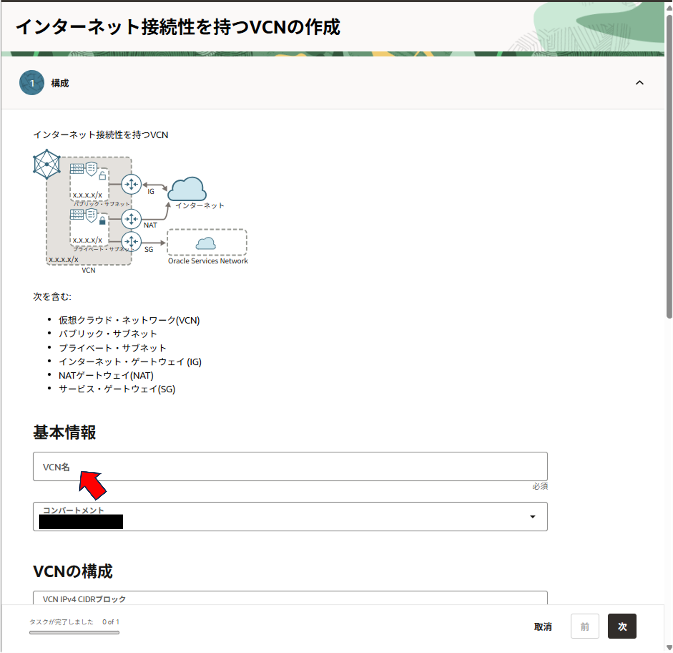Click the インターネット cloud icon
This screenshot has height=653, width=673.
(187, 189)
